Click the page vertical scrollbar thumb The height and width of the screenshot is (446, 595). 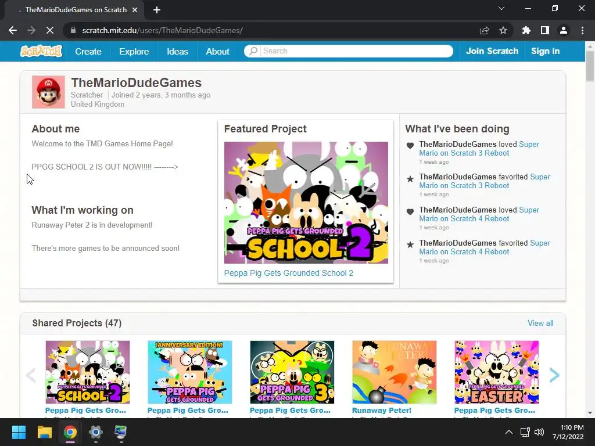pyautogui.click(x=590, y=66)
